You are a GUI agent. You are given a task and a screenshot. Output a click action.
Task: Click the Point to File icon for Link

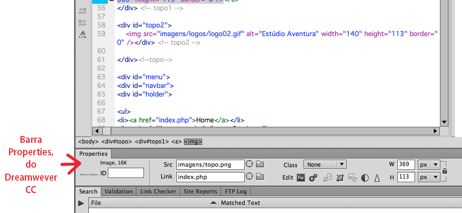(x=250, y=176)
